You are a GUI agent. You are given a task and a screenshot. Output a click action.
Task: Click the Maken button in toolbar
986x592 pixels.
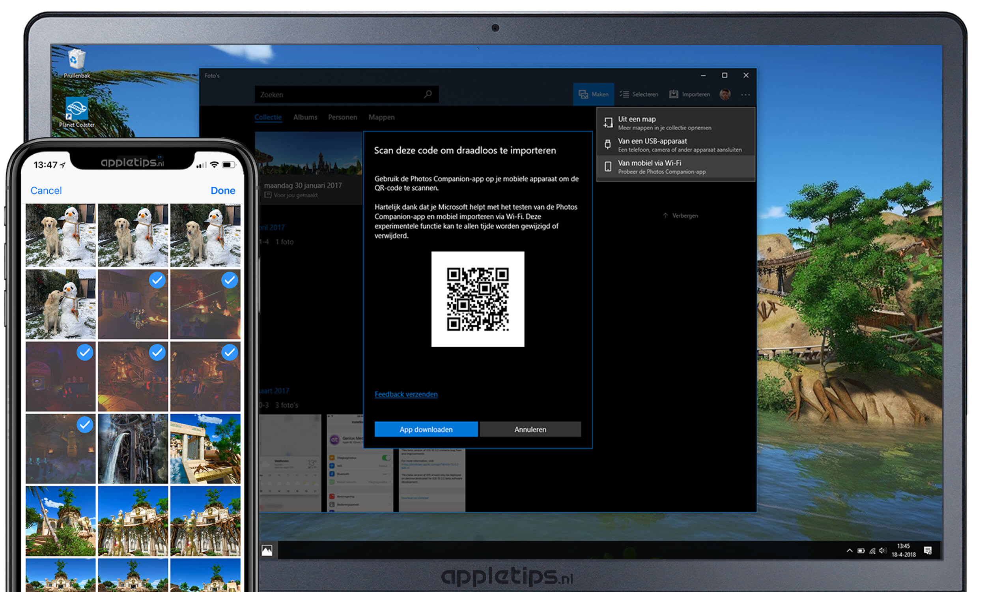pyautogui.click(x=594, y=94)
